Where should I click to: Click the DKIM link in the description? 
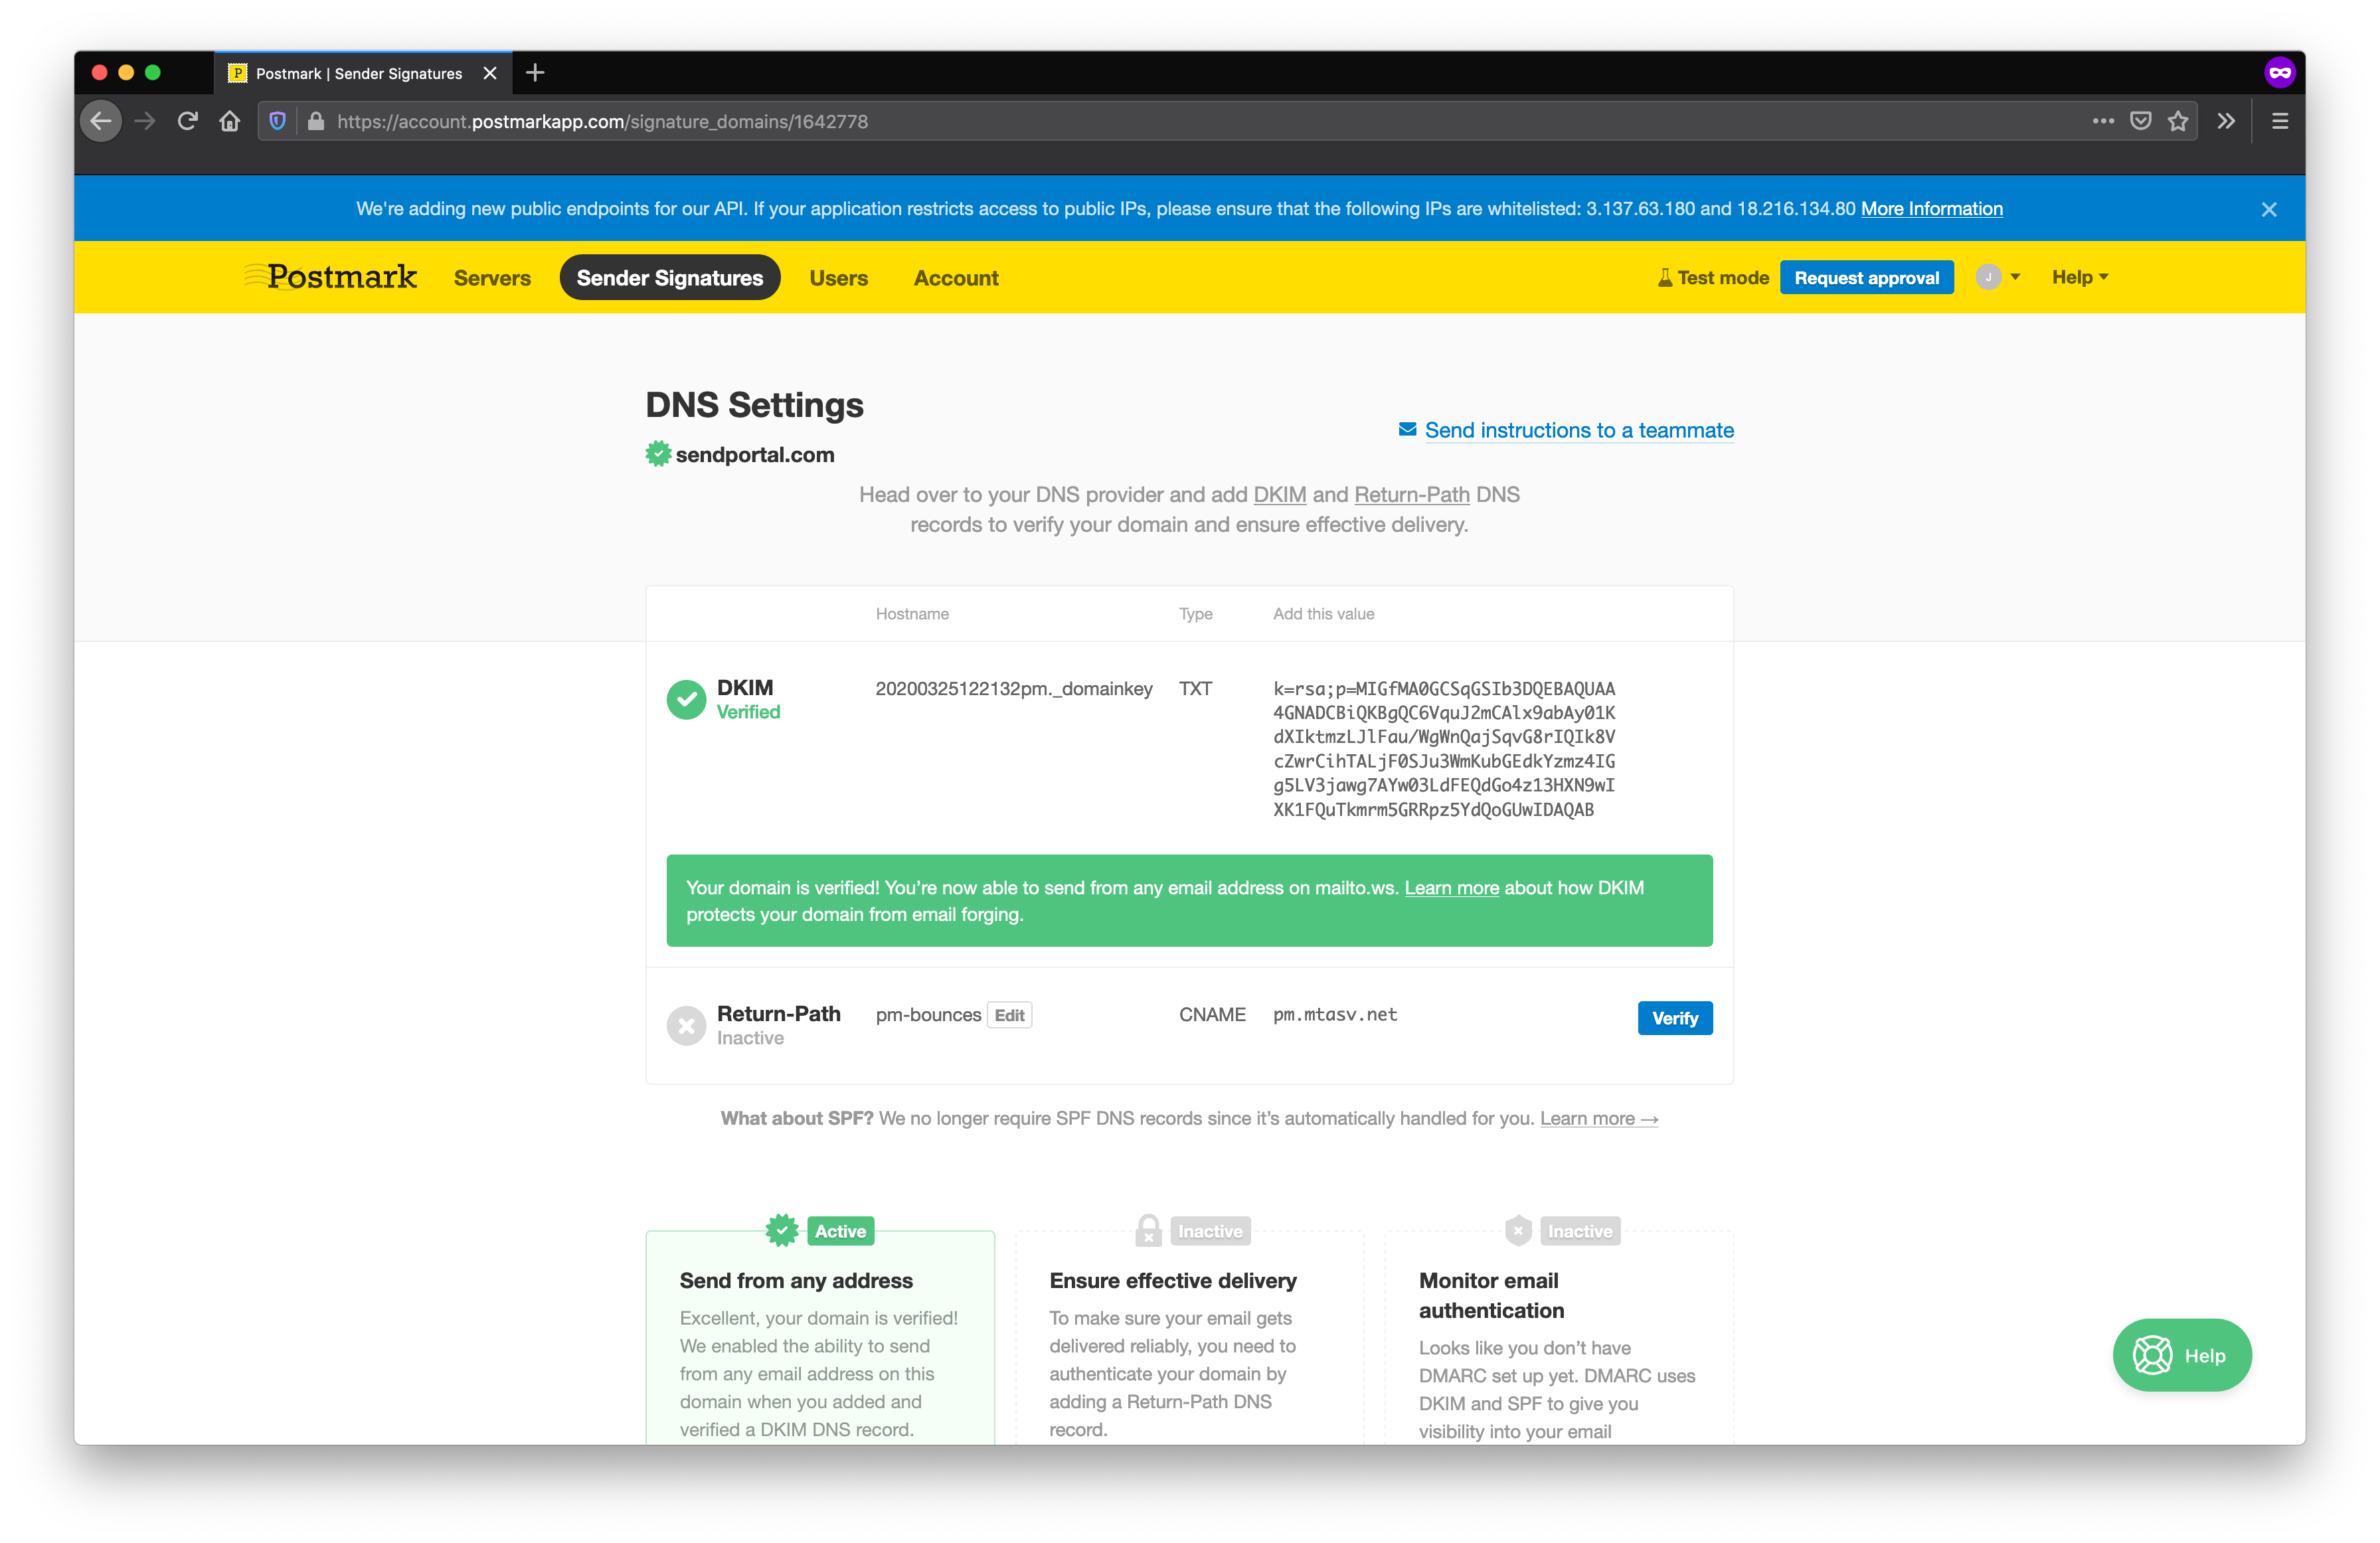[x=1279, y=495]
